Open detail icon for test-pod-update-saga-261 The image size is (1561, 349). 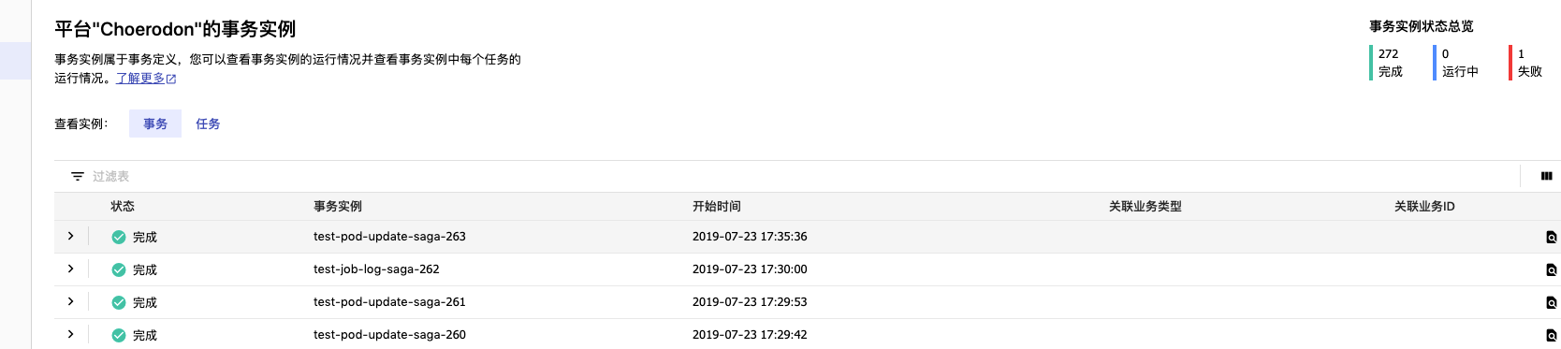point(1551,303)
